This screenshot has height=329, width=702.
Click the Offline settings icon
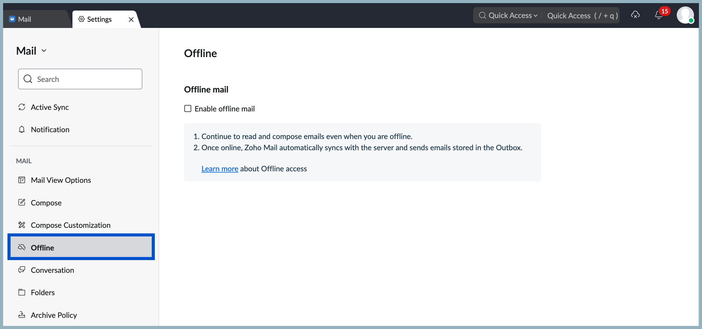[21, 247]
